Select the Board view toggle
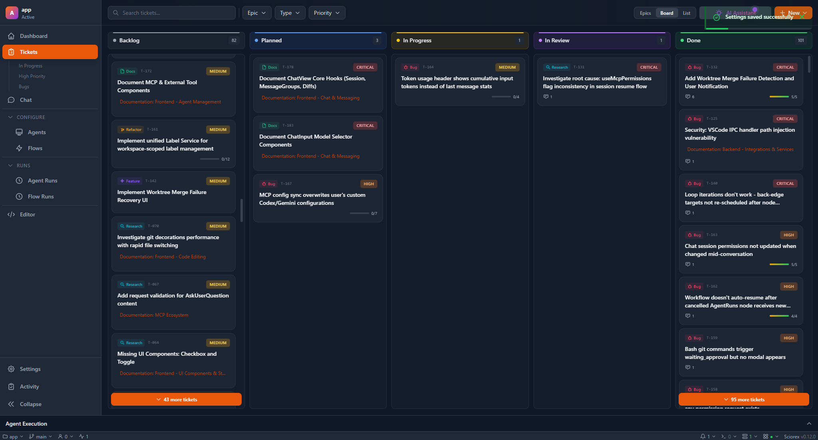818x440 pixels. tap(666, 12)
